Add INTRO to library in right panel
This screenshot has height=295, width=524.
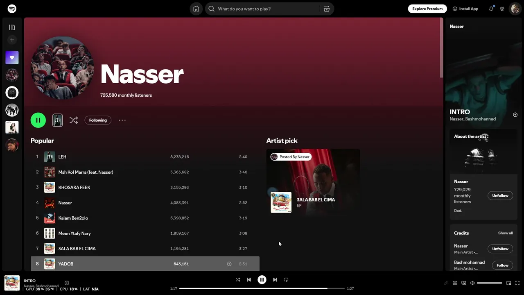515,115
